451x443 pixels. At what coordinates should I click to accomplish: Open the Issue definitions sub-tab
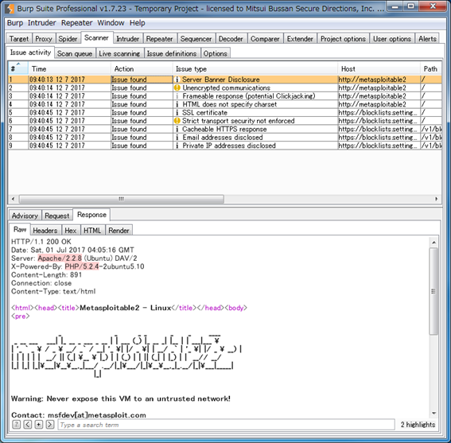point(172,53)
